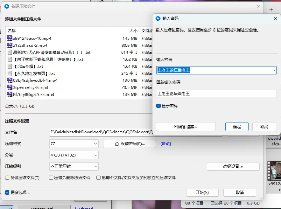Select 【论坛介绍】.txt file name

[28, 66]
